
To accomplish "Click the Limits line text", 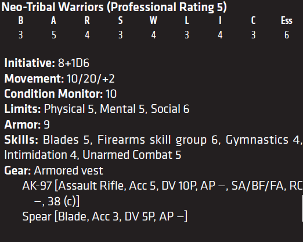I will click(x=97, y=109).
